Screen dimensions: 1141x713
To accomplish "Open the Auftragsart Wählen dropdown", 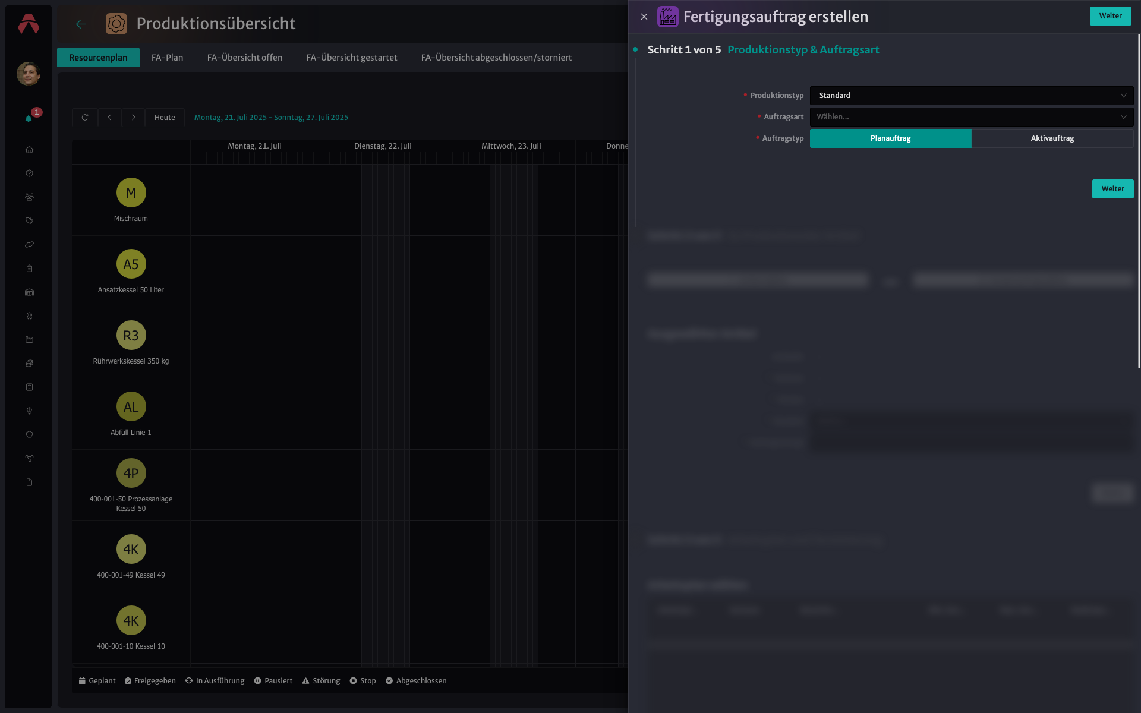I will click(972, 117).
